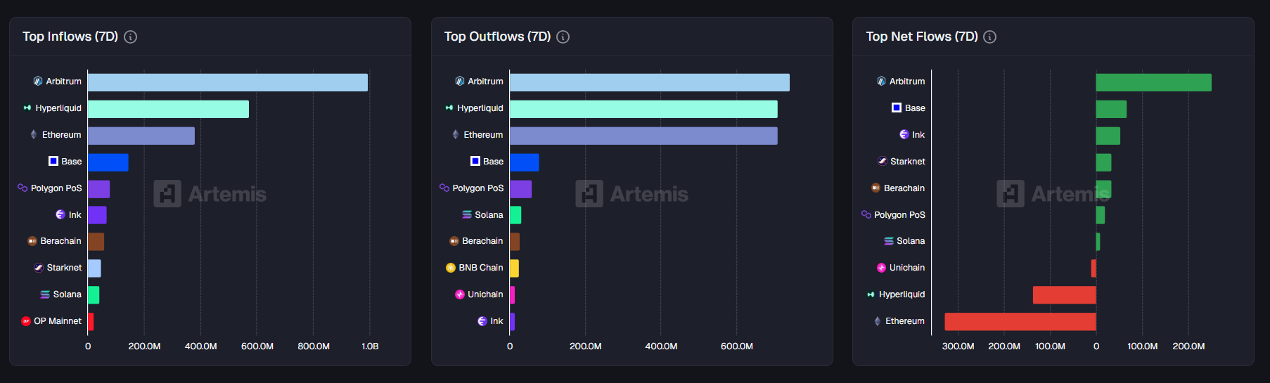Select the Solana icon in Top Outflows
This screenshot has height=383, width=1270.
tap(467, 214)
